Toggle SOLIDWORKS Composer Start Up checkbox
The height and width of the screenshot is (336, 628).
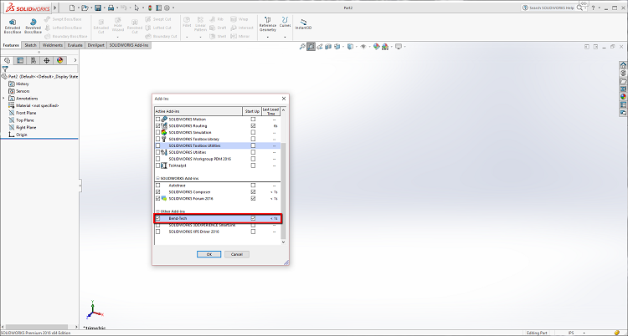pyautogui.click(x=253, y=192)
